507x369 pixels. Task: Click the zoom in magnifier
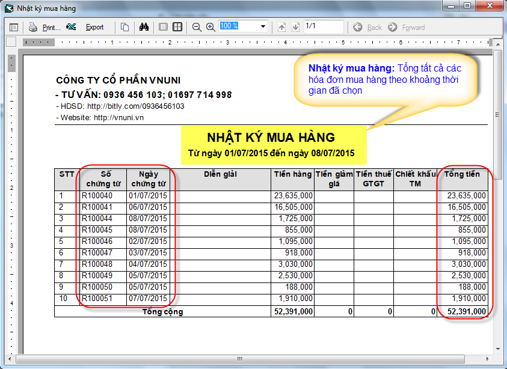[x=210, y=27]
